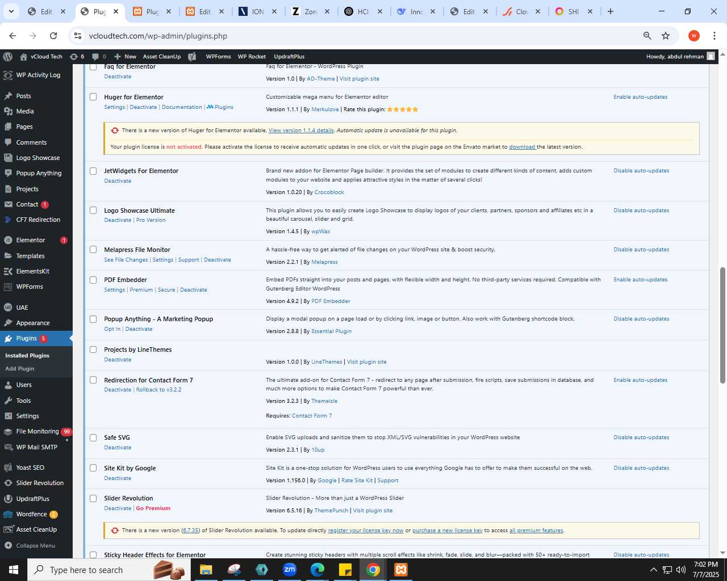Tick the Safe SVG checkbox

[x=93, y=437]
